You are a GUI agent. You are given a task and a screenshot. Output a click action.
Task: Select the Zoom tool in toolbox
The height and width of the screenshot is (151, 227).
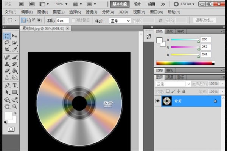pyautogui.click(x=15, y=106)
